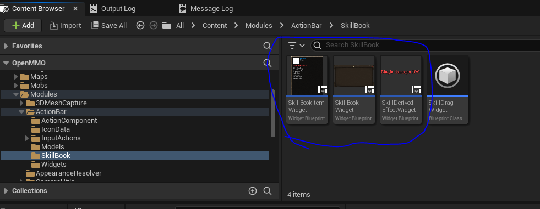The width and height of the screenshot is (540, 209).
Task: Select the ActionComponent folder
Action: pos(64,121)
